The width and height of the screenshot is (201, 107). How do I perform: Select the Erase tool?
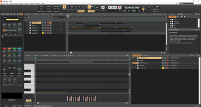tap(83, 7)
